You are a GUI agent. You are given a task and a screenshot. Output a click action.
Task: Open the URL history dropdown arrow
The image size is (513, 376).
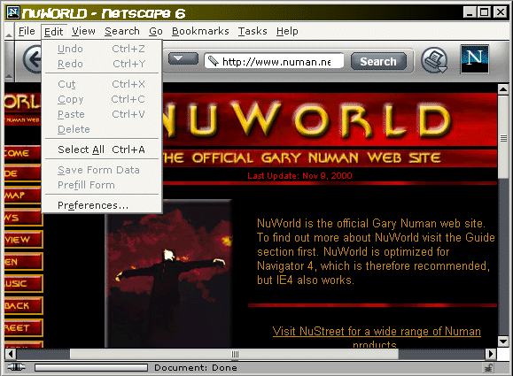(x=183, y=58)
